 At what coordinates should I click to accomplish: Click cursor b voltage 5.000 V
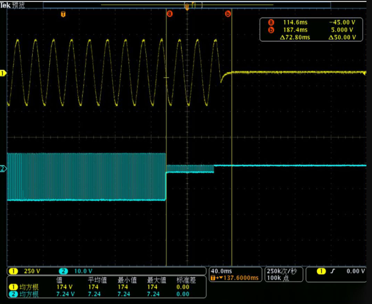tap(342, 30)
